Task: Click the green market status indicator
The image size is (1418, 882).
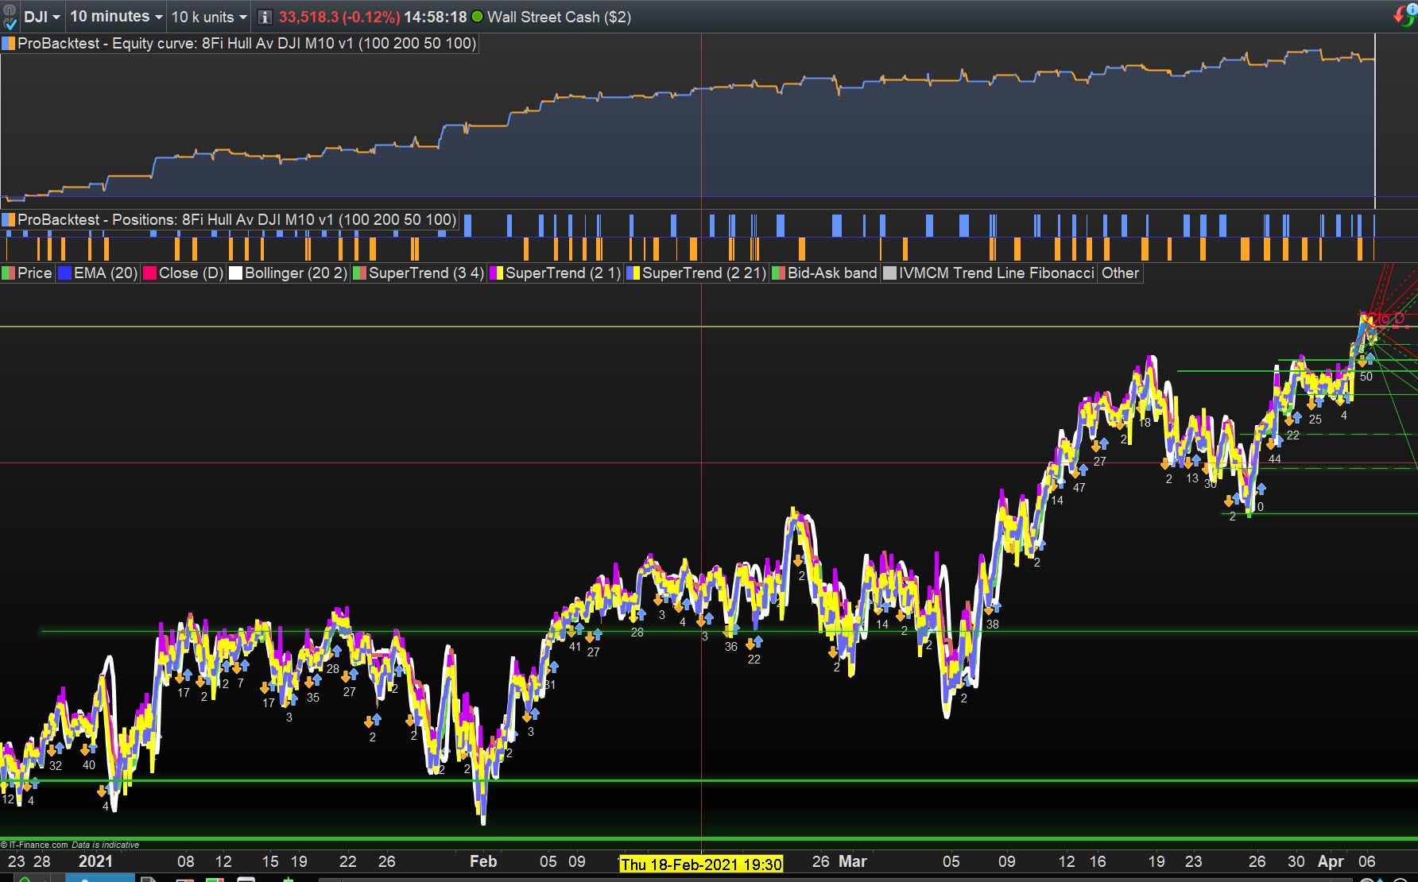Action: pyautogui.click(x=477, y=17)
